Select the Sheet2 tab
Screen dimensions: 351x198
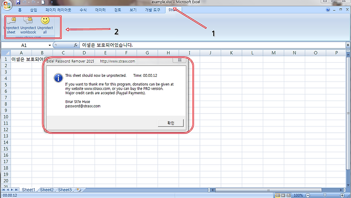[x=47, y=190]
